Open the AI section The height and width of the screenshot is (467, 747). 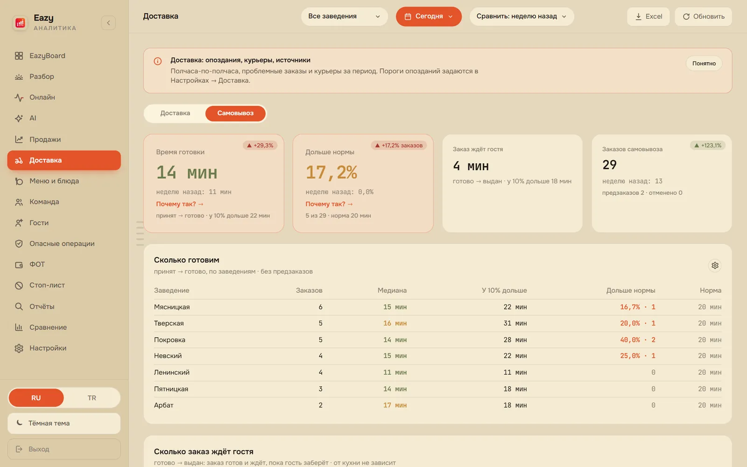64,118
